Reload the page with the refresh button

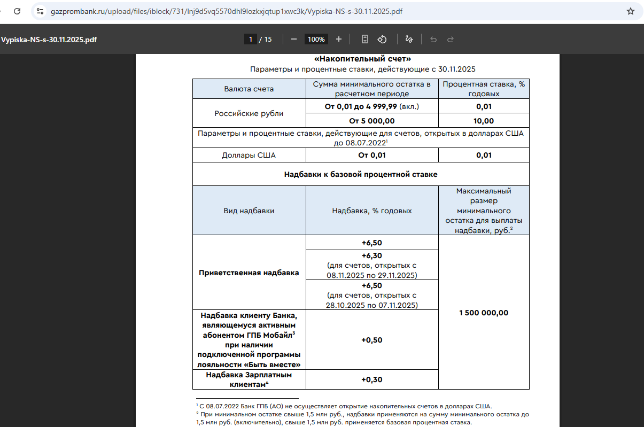coord(18,11)
